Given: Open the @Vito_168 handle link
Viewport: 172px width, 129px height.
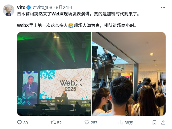Looking at the screenshot, I should tap(42, 7).
